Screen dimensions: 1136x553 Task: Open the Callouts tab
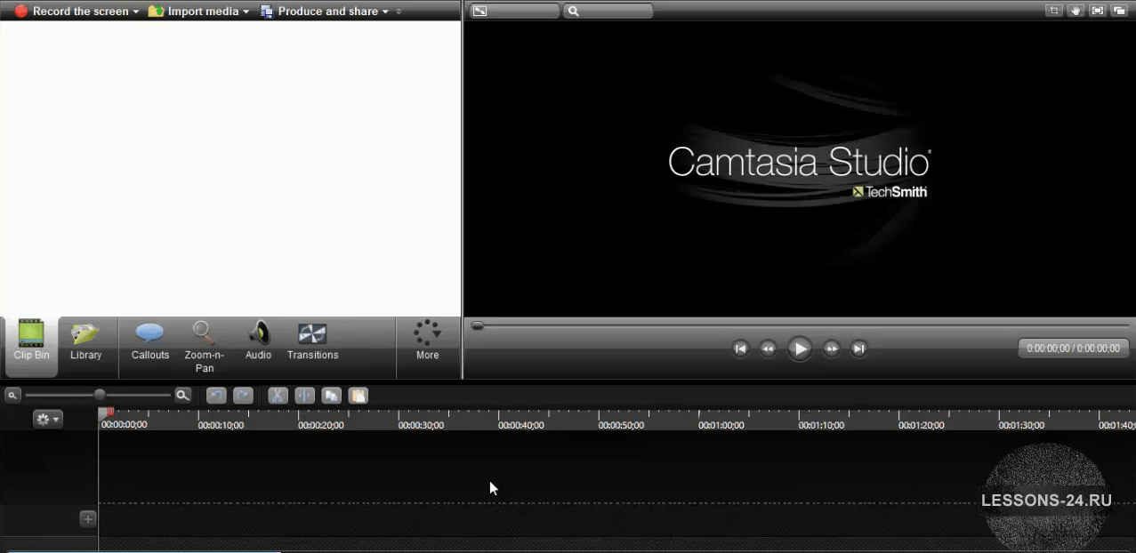149,341
